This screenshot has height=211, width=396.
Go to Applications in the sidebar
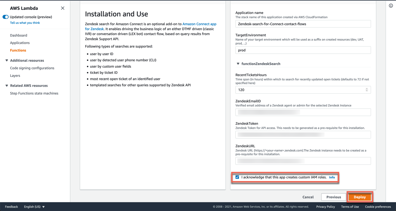(20, 43)
